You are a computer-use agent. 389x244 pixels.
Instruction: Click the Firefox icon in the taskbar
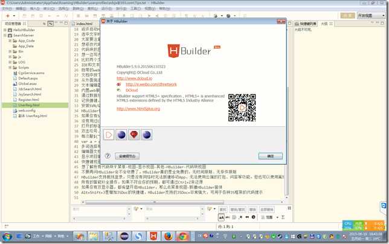tap(168, 236)
